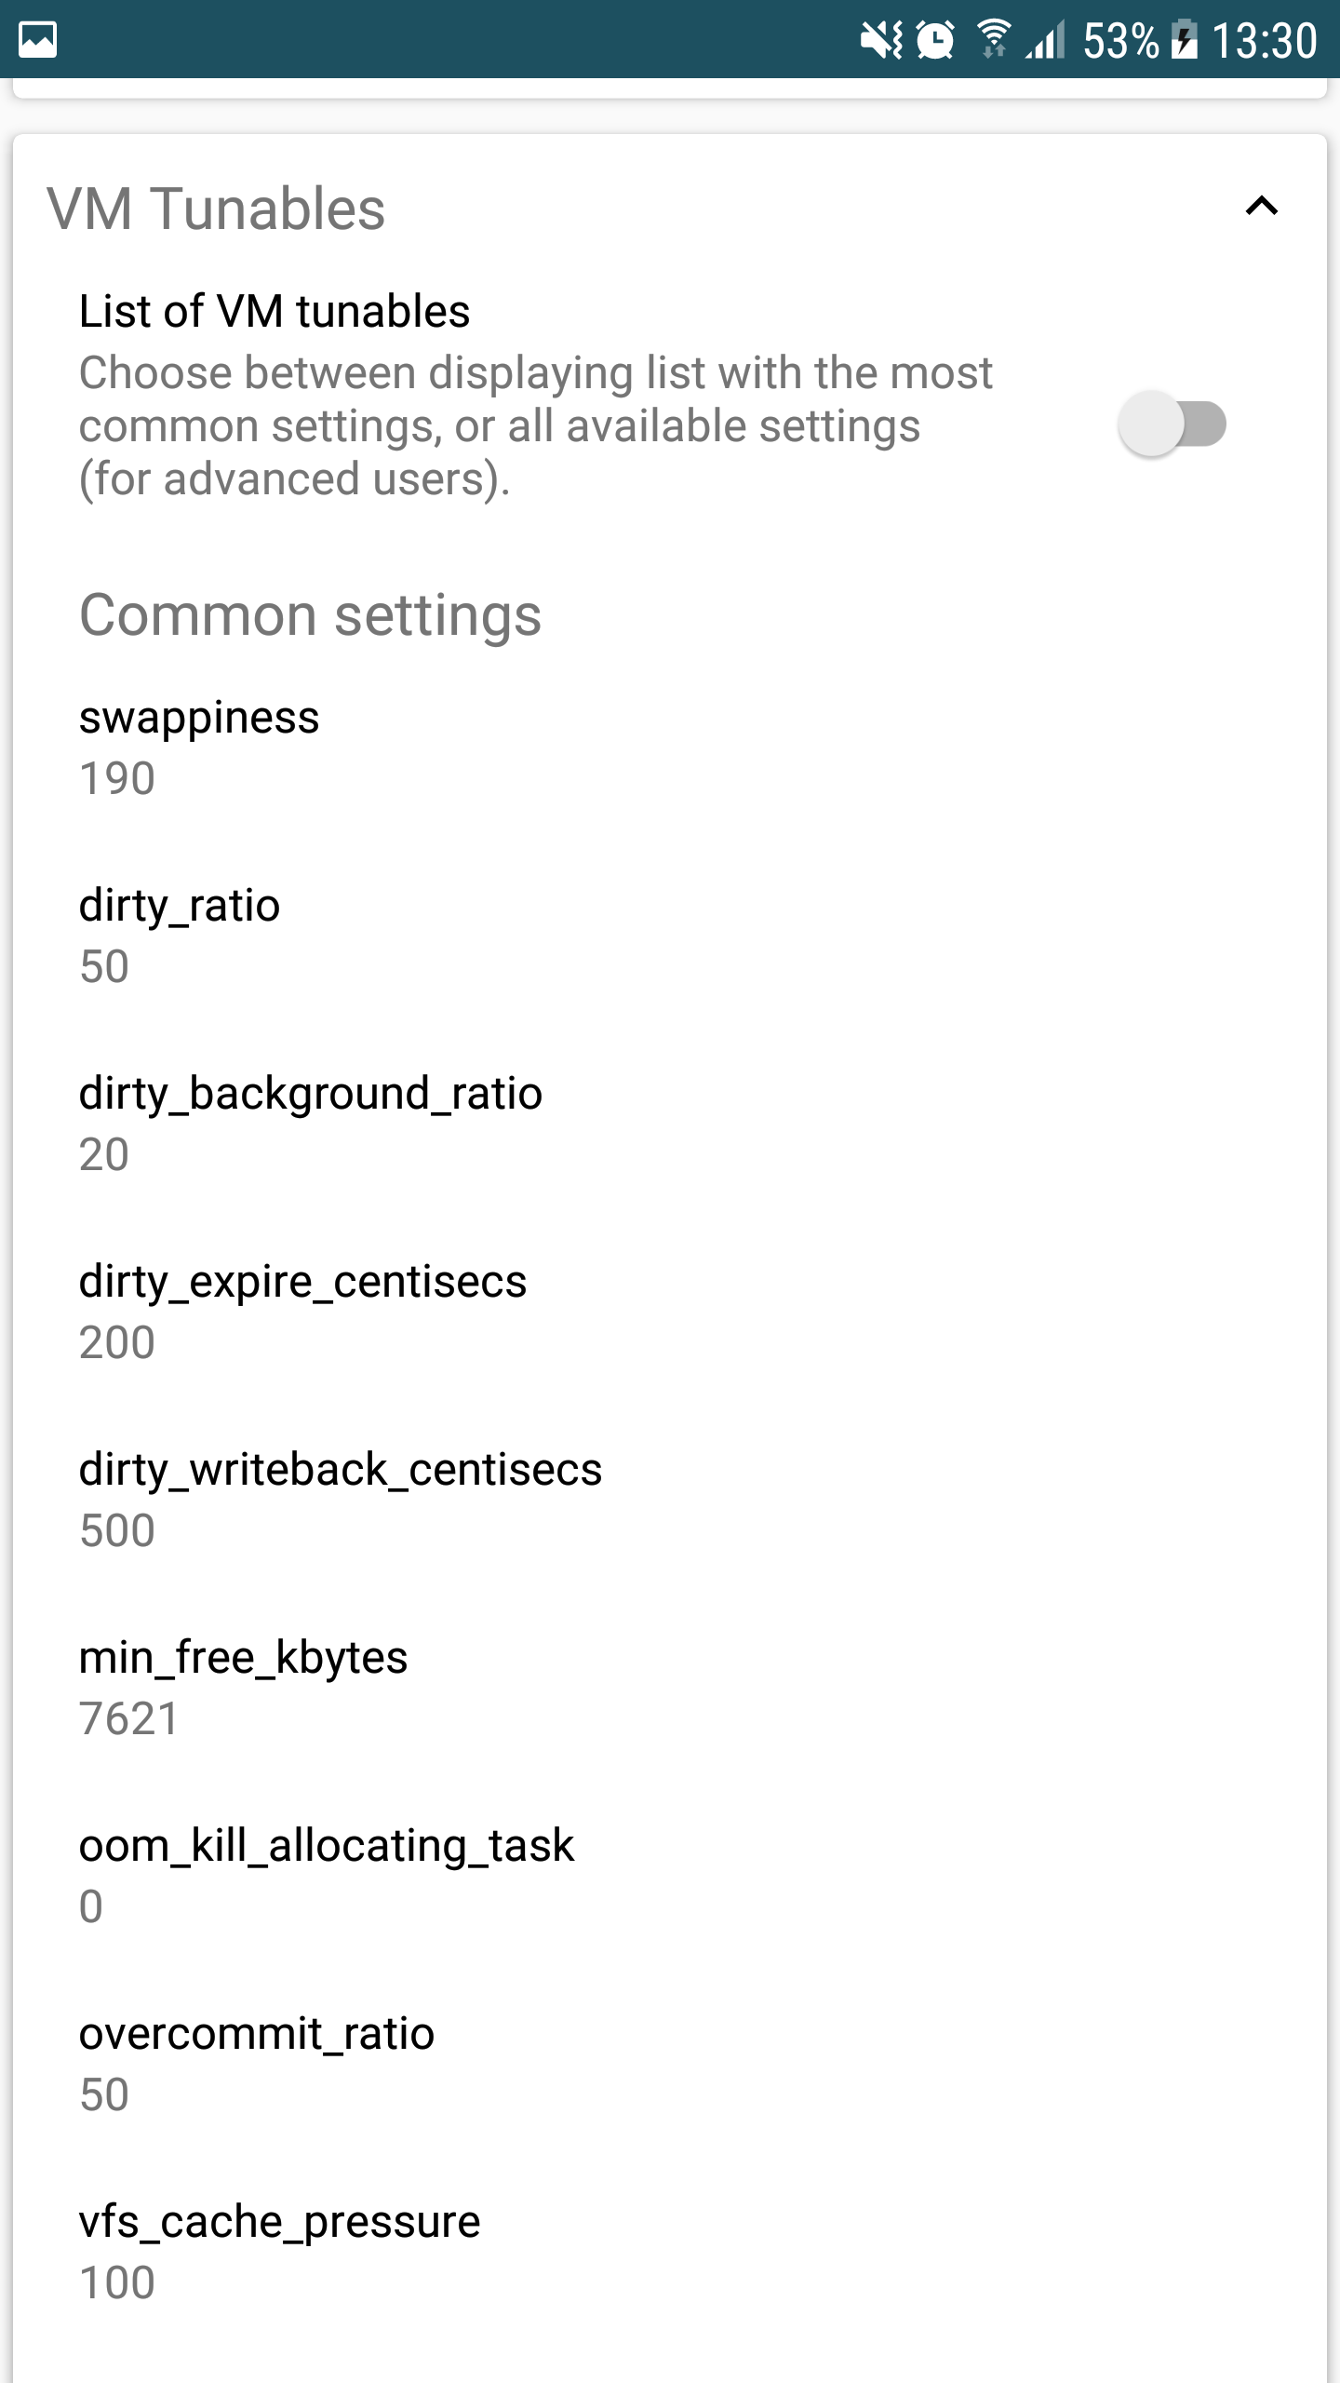Tap the image notification icon in status bar
This screenshot has height=2383, width=1340.
[38, 40]
